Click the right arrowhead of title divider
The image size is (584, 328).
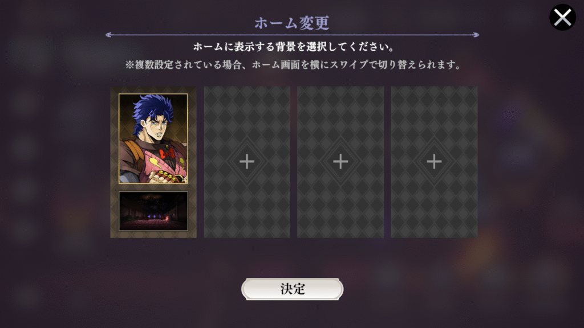(x=476, y=35)
